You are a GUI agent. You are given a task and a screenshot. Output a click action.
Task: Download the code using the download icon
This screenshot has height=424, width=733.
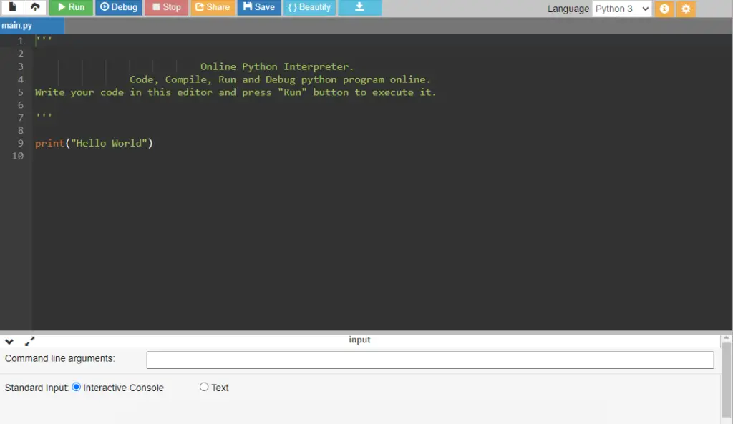click(x=359, y=8)
